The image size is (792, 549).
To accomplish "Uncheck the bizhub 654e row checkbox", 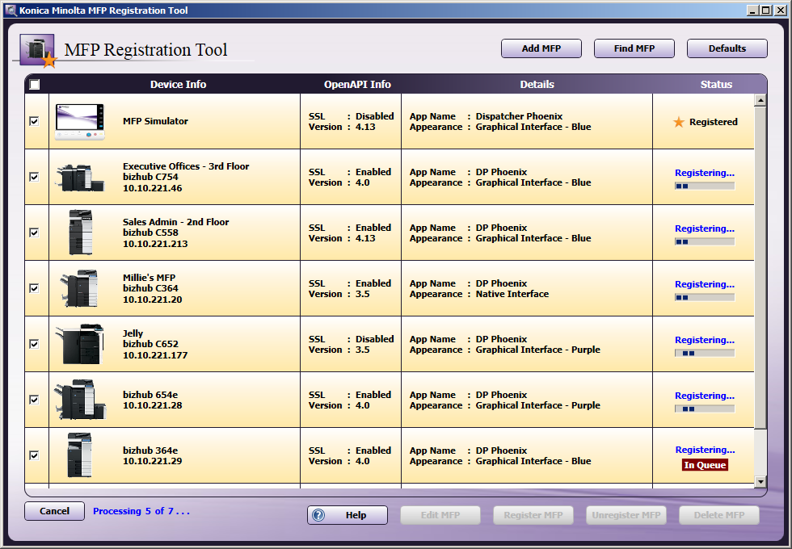I will click(34, 400).
